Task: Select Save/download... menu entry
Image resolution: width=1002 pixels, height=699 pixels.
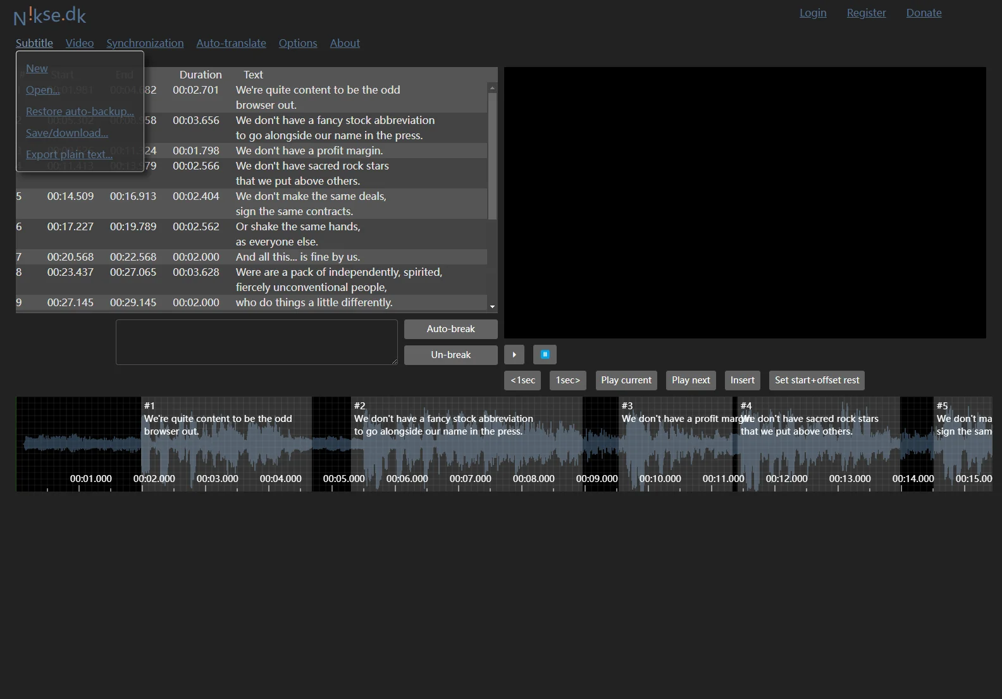Action: coord(67,133)
